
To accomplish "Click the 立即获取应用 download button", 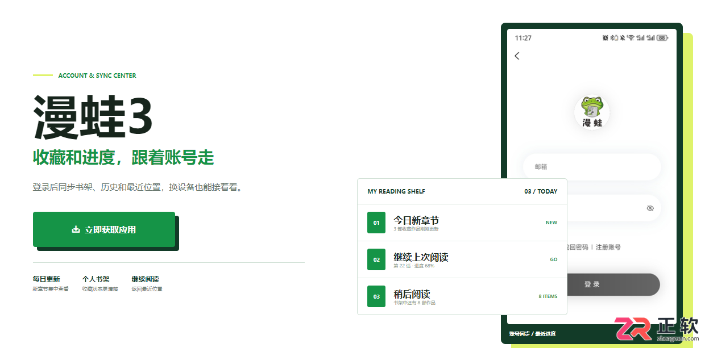I will (x=104, y=229).
